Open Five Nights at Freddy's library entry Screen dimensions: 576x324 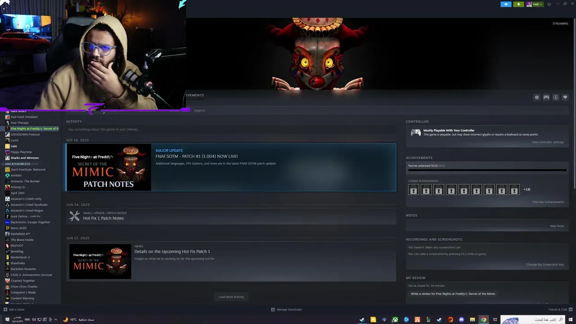tap(31, 129)
